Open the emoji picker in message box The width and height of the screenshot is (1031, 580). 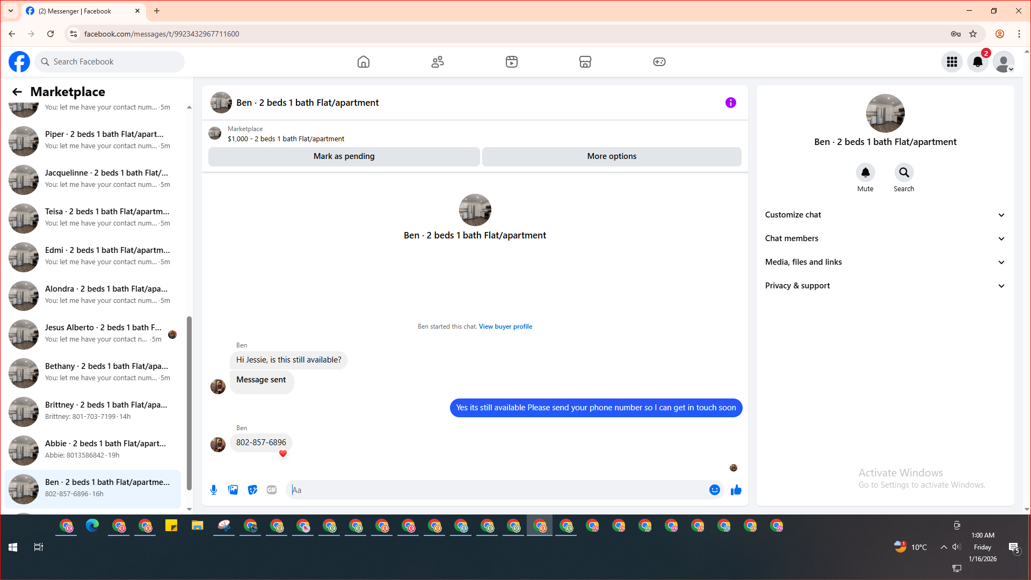click(714, 490)
